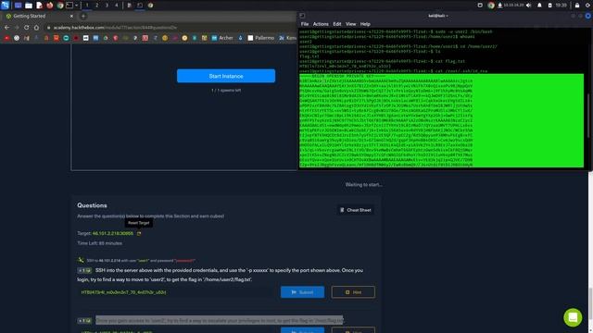The height and width of the screenshot is (333, 593).
Task: Click the first question flag answer field
Action: pos(176,292)
